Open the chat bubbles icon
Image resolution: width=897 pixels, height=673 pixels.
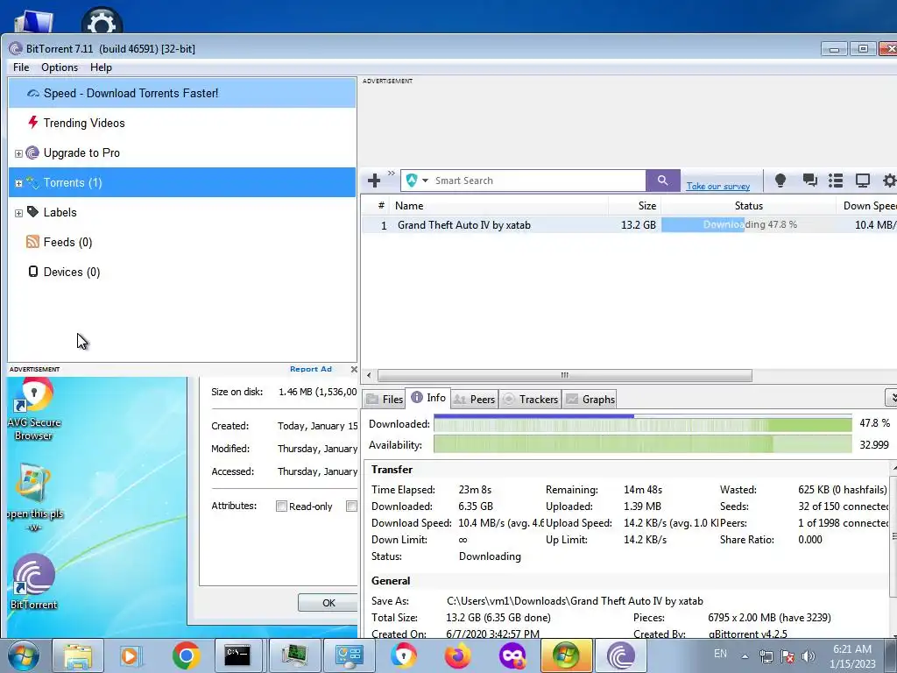[809, 181]
